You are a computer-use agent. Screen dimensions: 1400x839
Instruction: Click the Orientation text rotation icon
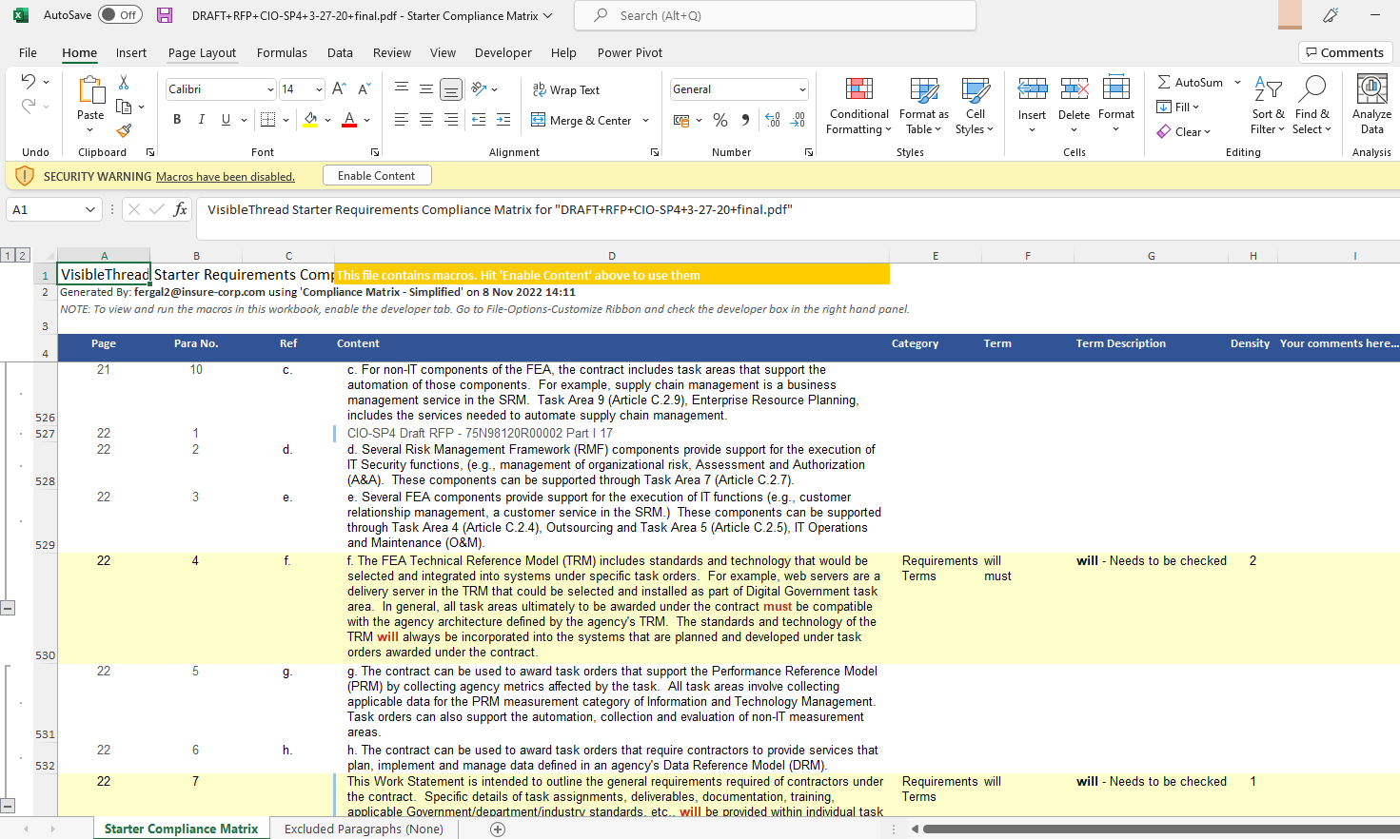click(480, 88)
